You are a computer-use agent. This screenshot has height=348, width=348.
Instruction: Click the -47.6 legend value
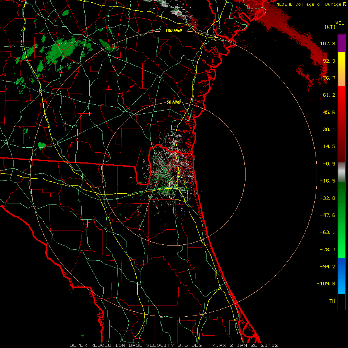pyautogui.click(x=328, y=215)
